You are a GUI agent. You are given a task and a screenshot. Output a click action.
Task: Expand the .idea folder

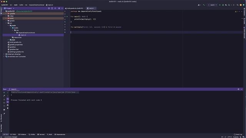pos(6,16)
